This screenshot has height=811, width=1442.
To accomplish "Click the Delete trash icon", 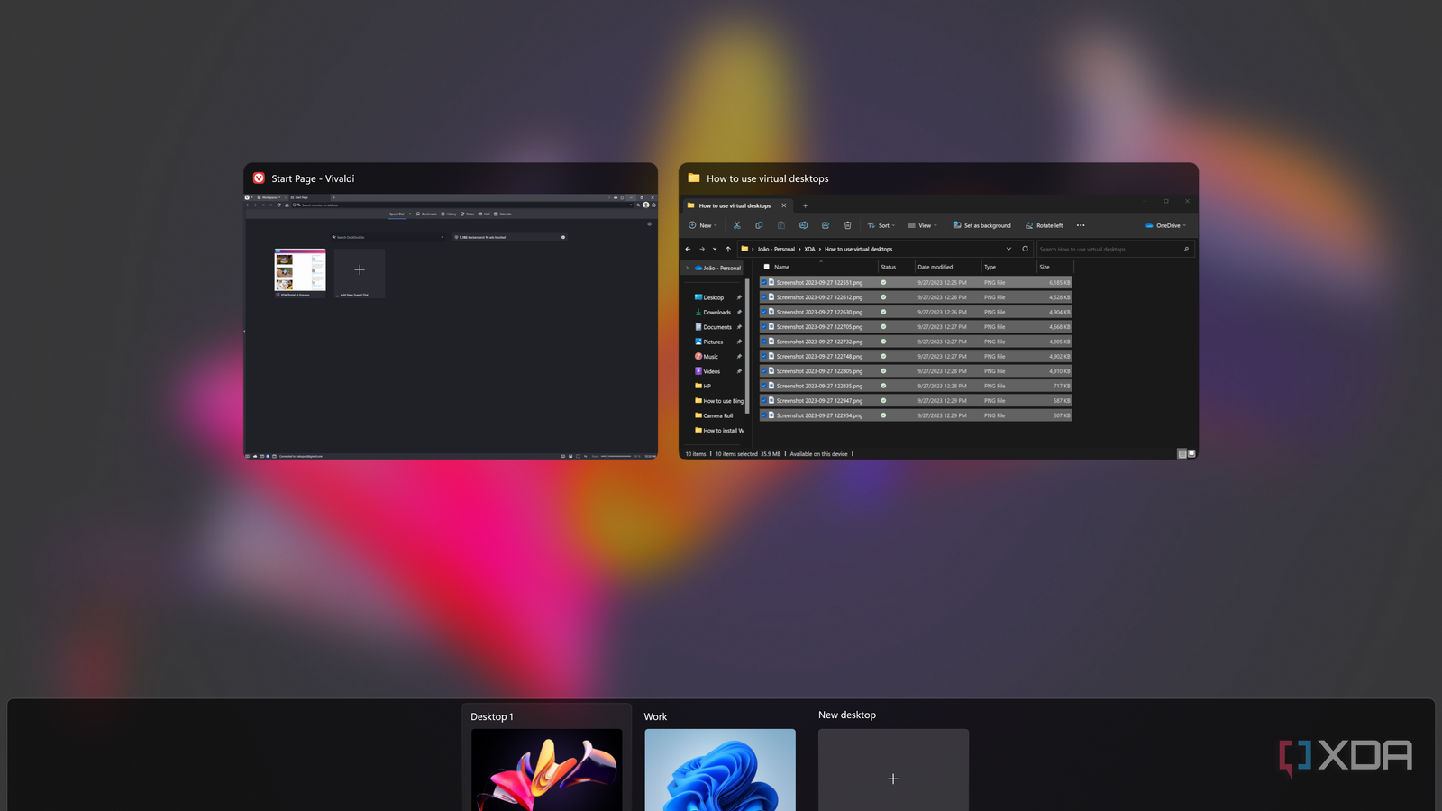I will 847,225.
